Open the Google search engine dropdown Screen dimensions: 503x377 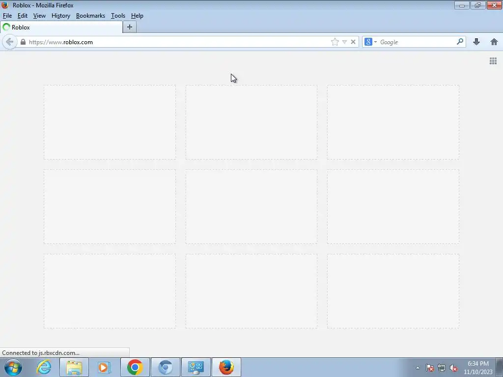coord(371,42)
